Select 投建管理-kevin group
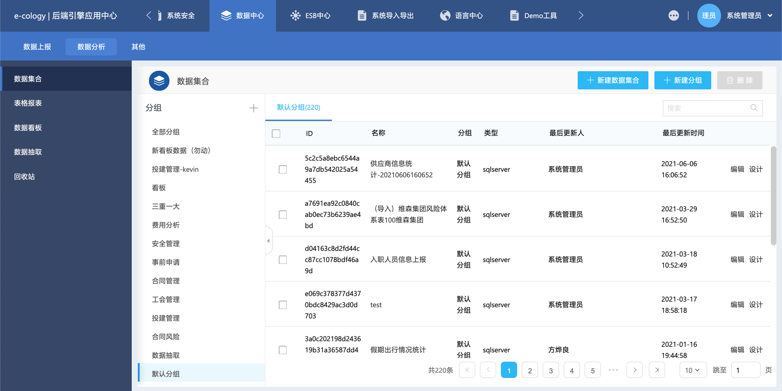The height and width of the screenshot is (391, 782). click(x=201, y=169)
